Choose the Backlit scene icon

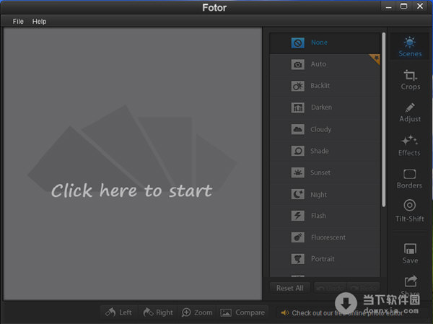pos(297,86)
